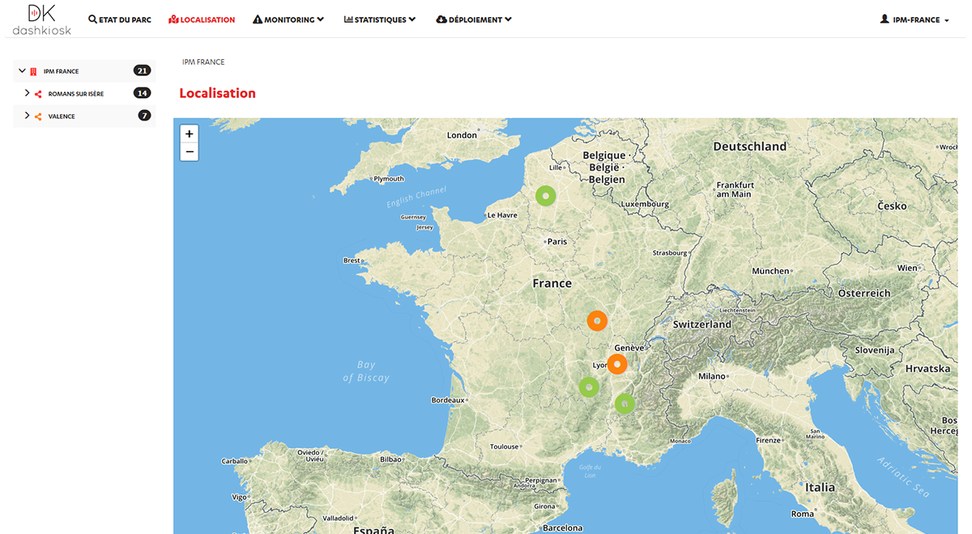The width and height of the screenshot is (972, 534).
Task: Click the Monitoring warning triangle icon
Action: (259, 19)
